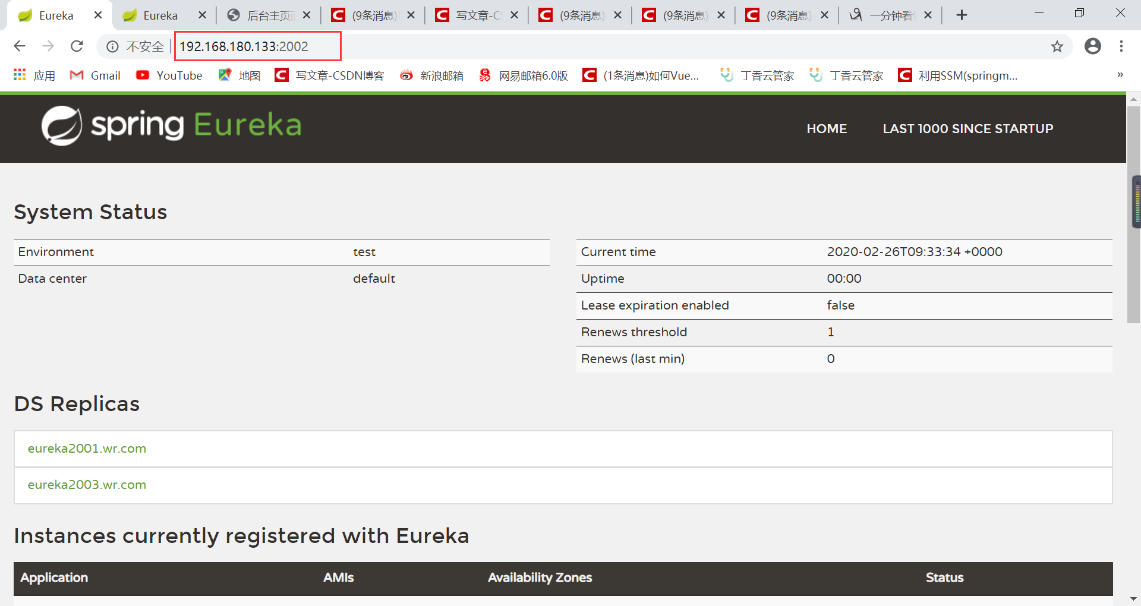Open the 写文章-CSDN博客 bookmark
This screenshot has width=1141, height=606.
coord(330,75)
